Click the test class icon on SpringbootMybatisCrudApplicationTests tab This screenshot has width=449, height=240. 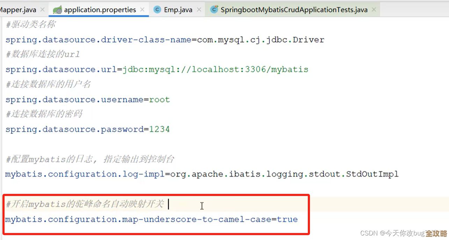tap(214, 9)
